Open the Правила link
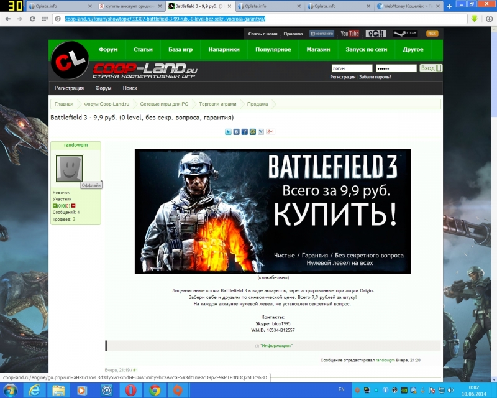Screen dimensions: 497x398 point(293,34)
